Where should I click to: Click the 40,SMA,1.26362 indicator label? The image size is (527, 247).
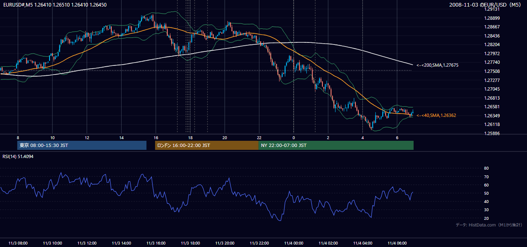click(436, 115)
